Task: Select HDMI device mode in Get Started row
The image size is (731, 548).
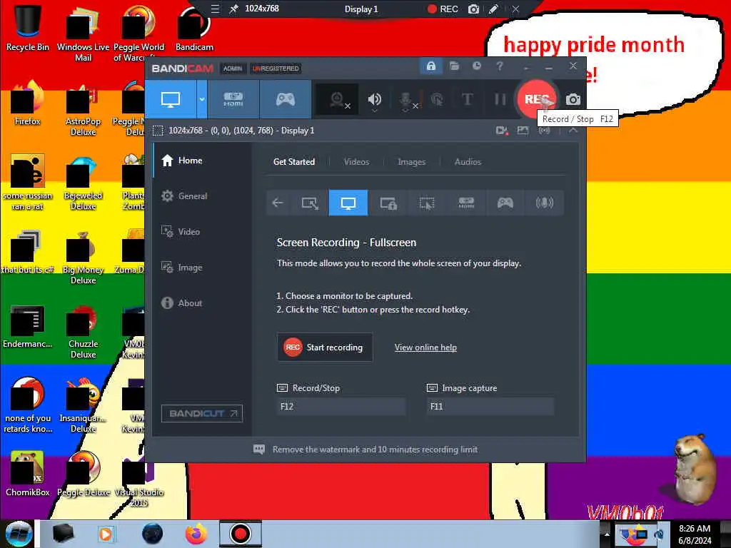Action: [466, 203]
